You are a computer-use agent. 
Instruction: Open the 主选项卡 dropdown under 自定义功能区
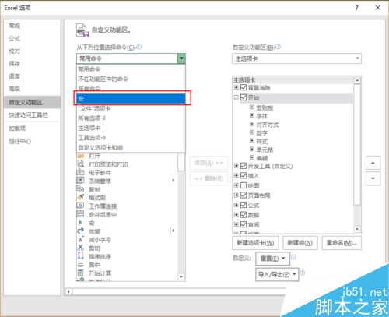click(296, 58)
